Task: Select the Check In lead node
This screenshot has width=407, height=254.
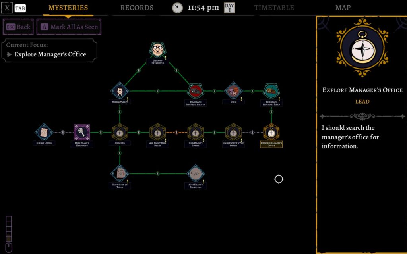Action: coord(120,132)
